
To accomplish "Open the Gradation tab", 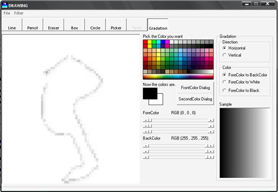I will (x=158, y=25).
